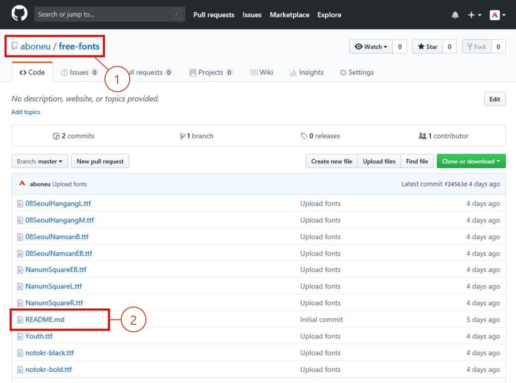This screenshot has width=516, height=383.
Task: Click the file icon beside notokr-black.ttf
Action: click(x=20, y=353)
